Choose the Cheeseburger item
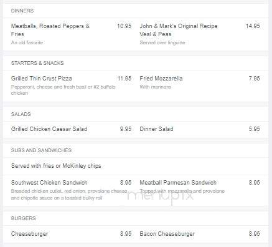This screenshot has width=272, height=247. 29,234
